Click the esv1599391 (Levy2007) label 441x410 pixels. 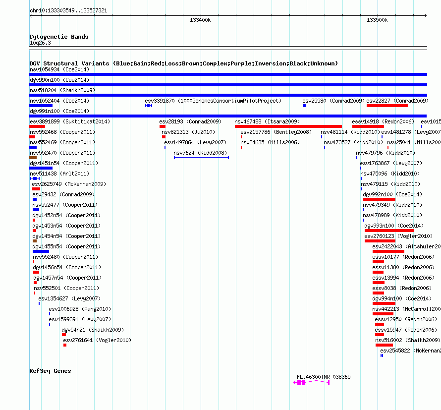point(80,319)
